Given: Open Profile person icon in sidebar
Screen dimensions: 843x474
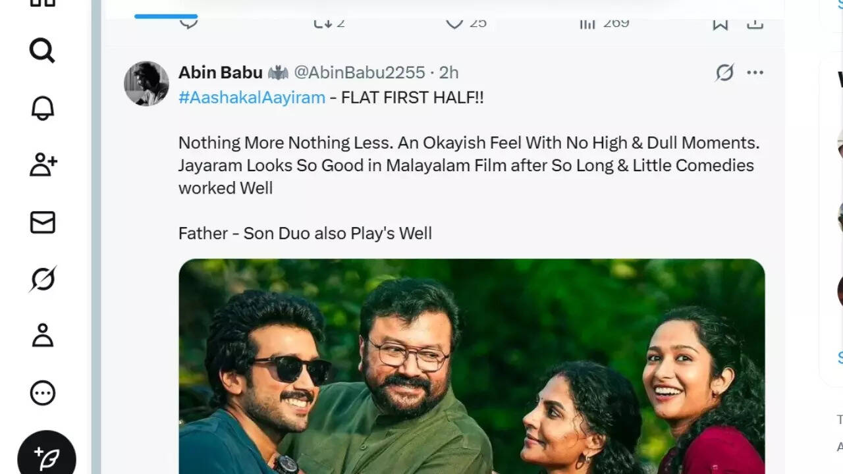Looking at the screenshot, I should point(42,335).
